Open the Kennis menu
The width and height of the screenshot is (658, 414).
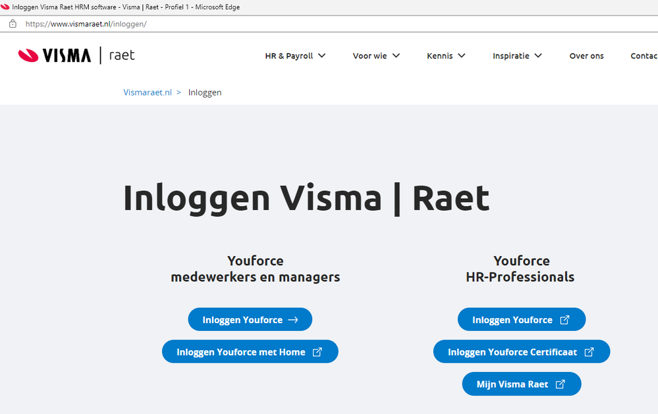click(x=446, y=56)
